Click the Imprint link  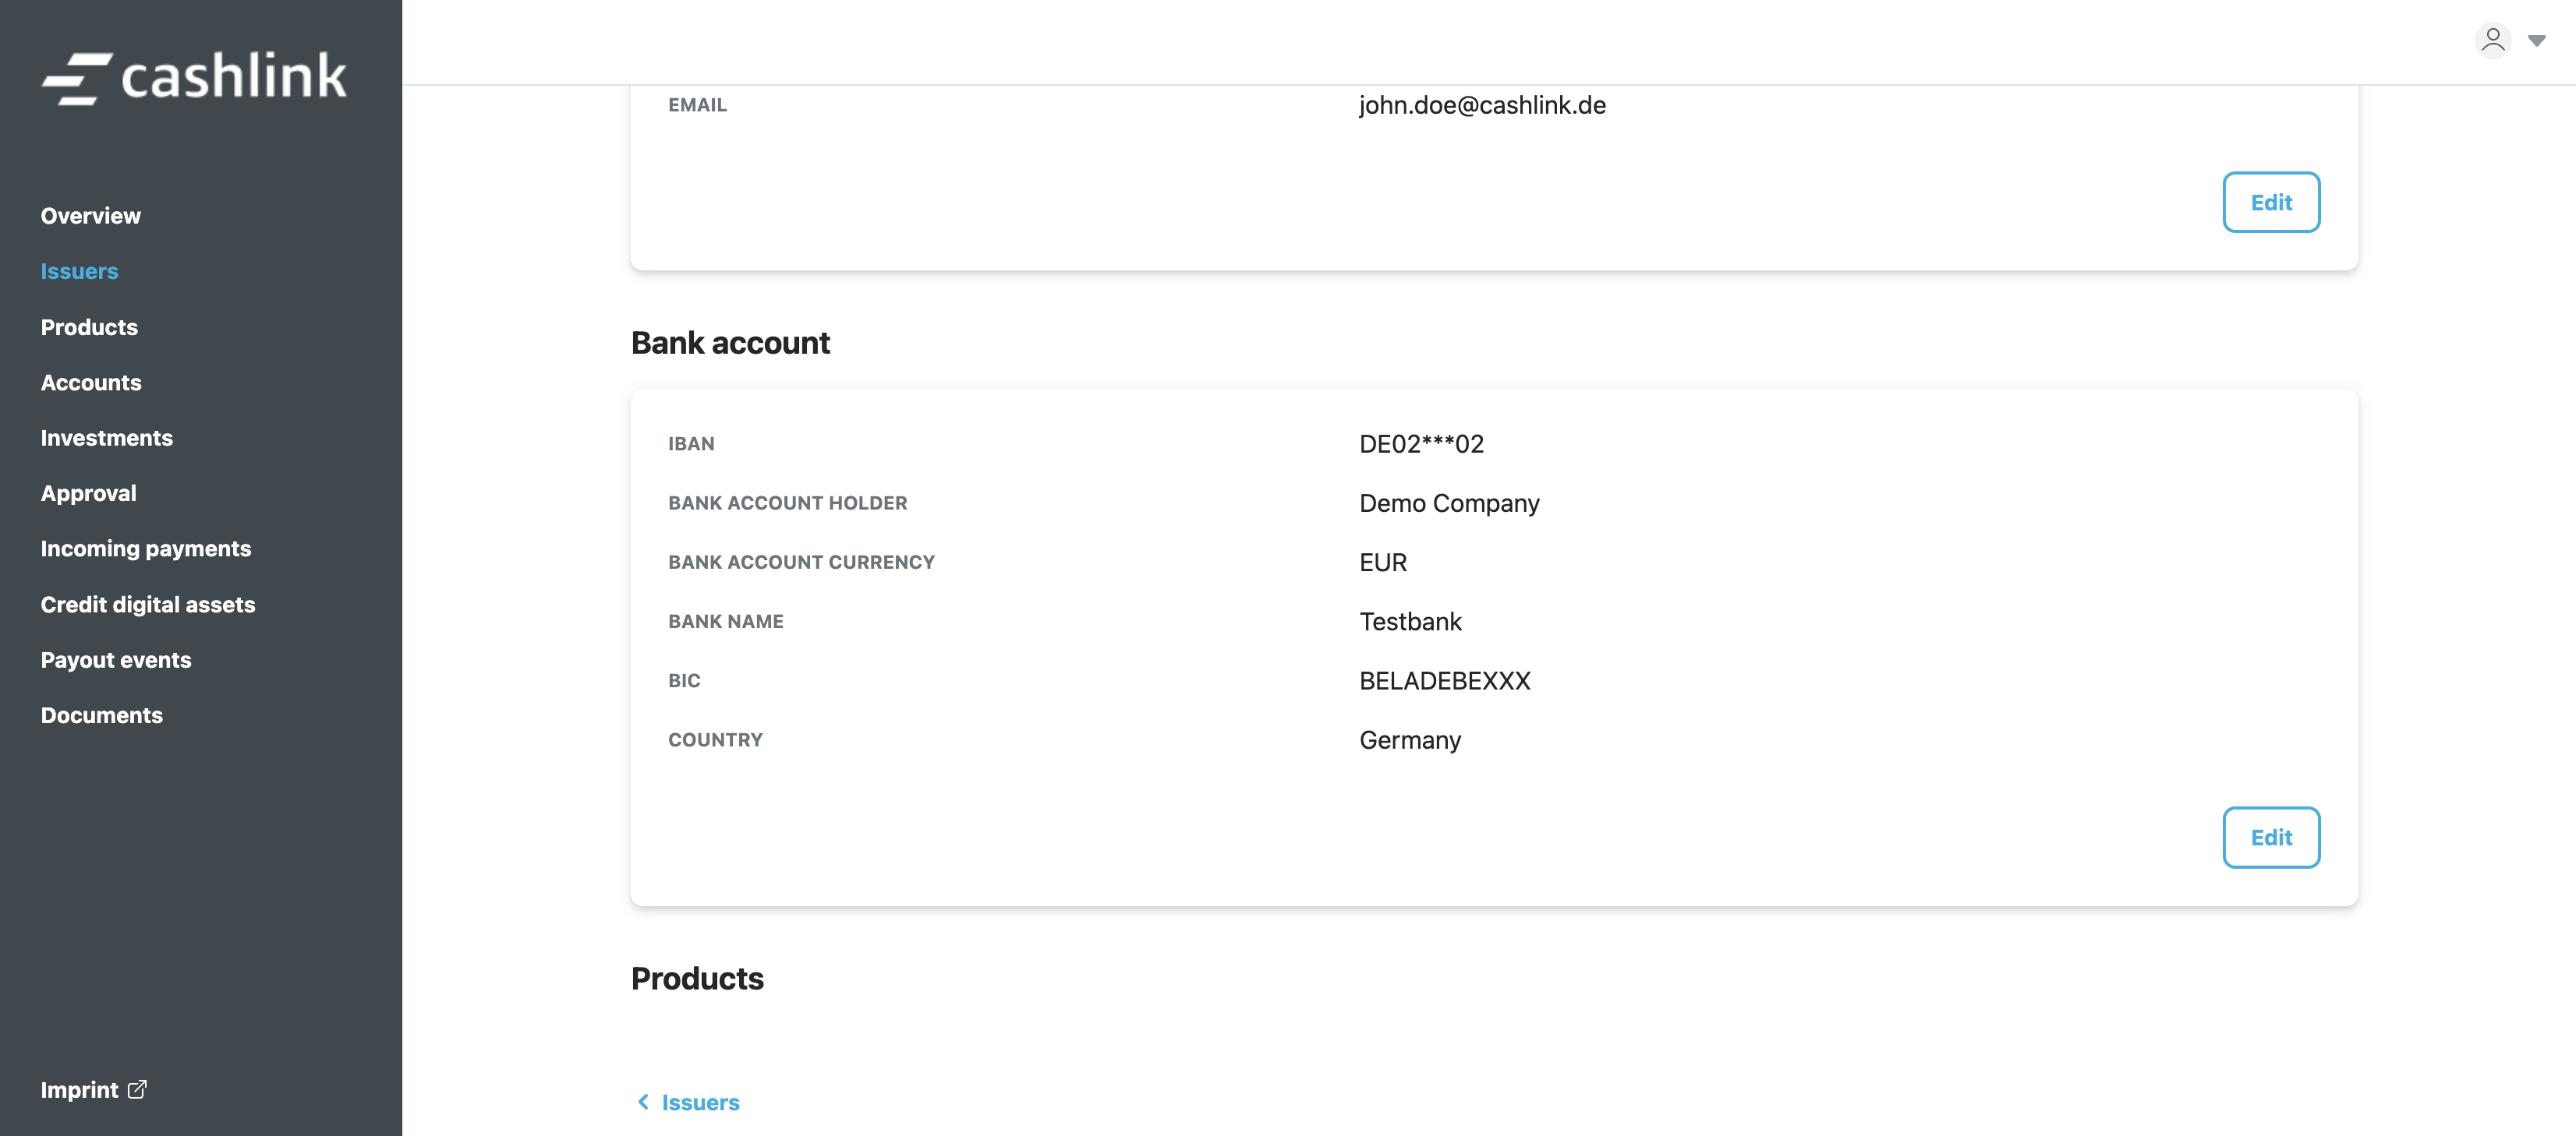pos(79,1090)
